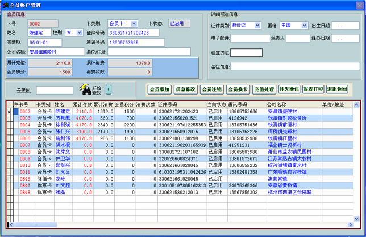The height and width of the screenshot is (237, 366).
Task: Select the row for member 方康虎
Action: click(x=63, y=118)
